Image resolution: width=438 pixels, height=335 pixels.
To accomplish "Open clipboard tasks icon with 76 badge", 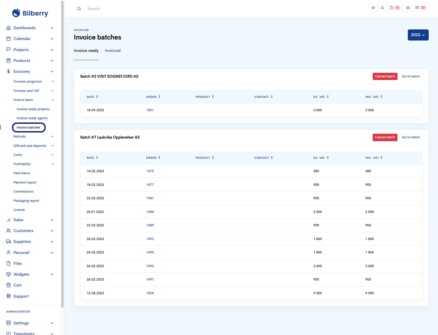I will pos(395,8).
